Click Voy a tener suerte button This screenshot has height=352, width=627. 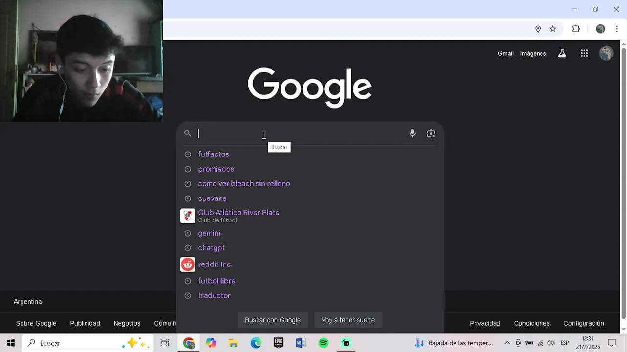(x=348, y=320)
